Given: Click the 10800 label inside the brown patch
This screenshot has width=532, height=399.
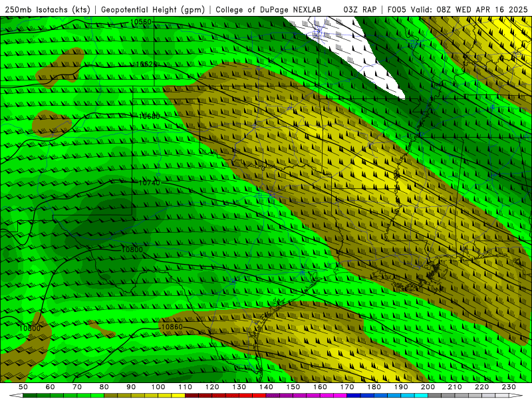Looking at the screenshot, I should pos(30,329).
